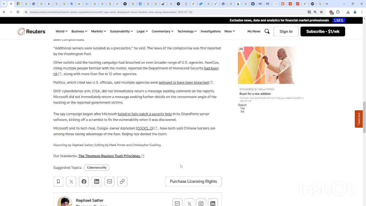Screen dimensions: 366x206
Task: Open the tab search dropdown arrow
Action: pos(4,4)
